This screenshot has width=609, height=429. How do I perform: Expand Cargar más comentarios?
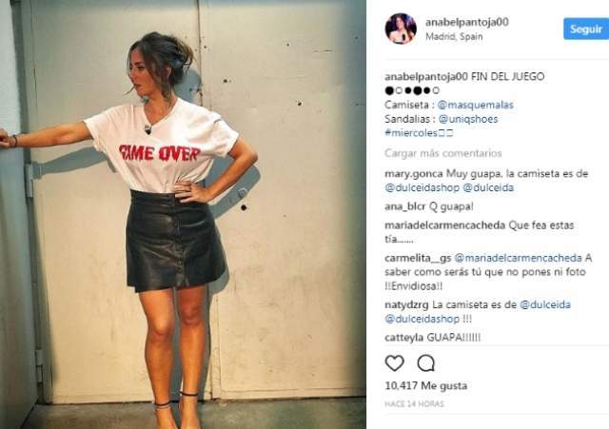point(443,153)
